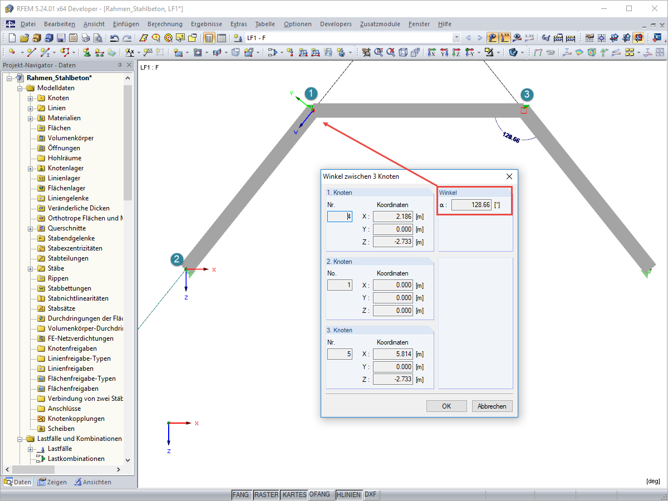Open the Zusatzmodule menu
This screenshot has height=501, width=668.
(x=380, y=24)
